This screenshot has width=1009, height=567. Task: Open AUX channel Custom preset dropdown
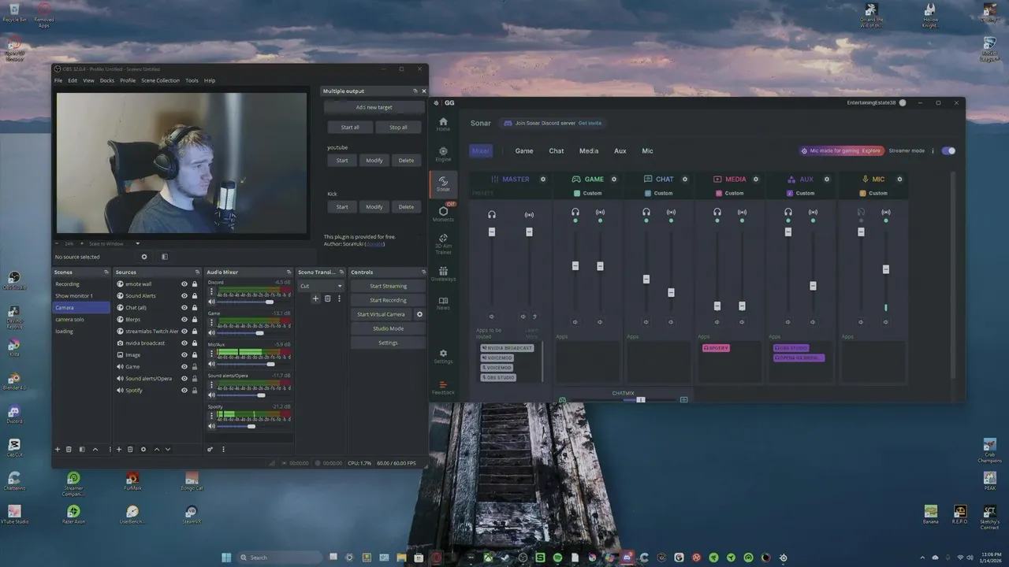(800, 193)
